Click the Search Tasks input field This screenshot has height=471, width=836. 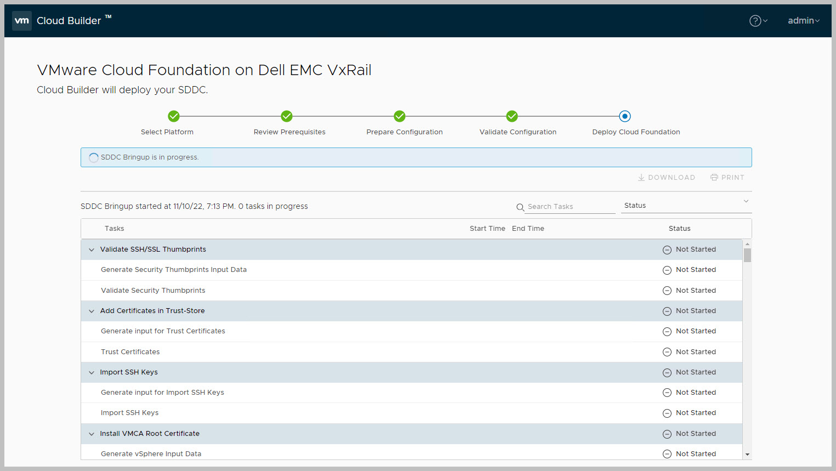coord(570,207)
